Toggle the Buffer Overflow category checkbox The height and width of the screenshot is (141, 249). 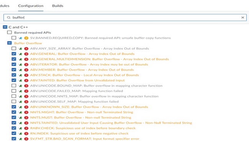(10, 43)
